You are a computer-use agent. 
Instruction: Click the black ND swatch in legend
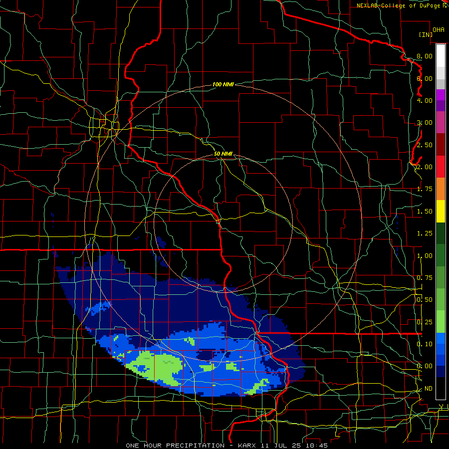point(441,388)
